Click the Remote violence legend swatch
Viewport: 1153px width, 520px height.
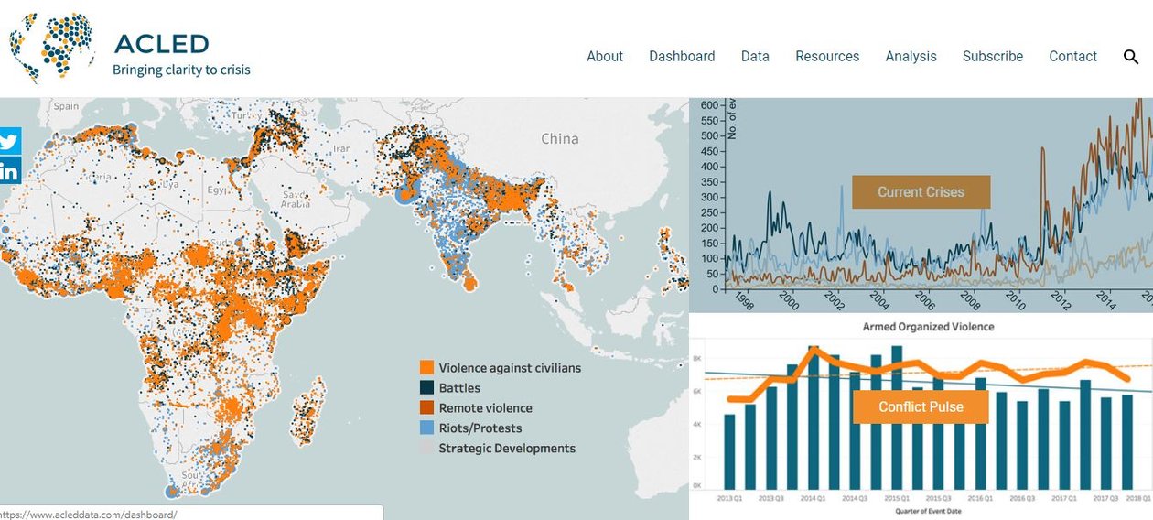point(426,408)
